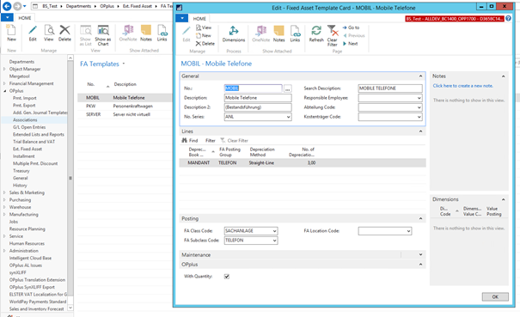
Task: Select the Clear Filter ribbon icon
Action: pyautogui.click(x=332, y=35)
